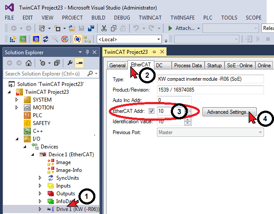The height and width of the screenshot is (214, 274).
Task: Click the Solution Explorer pin icon
Action: tap(88, 52)
